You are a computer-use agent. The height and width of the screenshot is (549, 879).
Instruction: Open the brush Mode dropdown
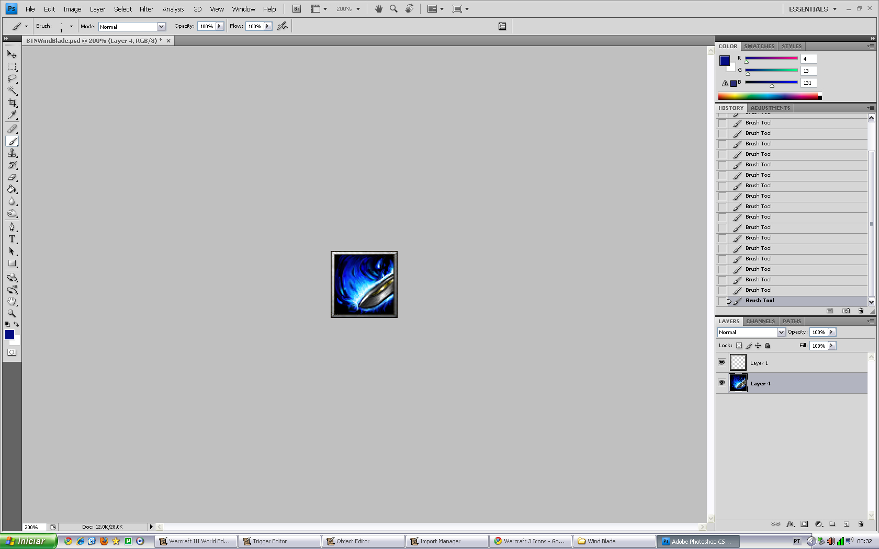pos(161,27)
